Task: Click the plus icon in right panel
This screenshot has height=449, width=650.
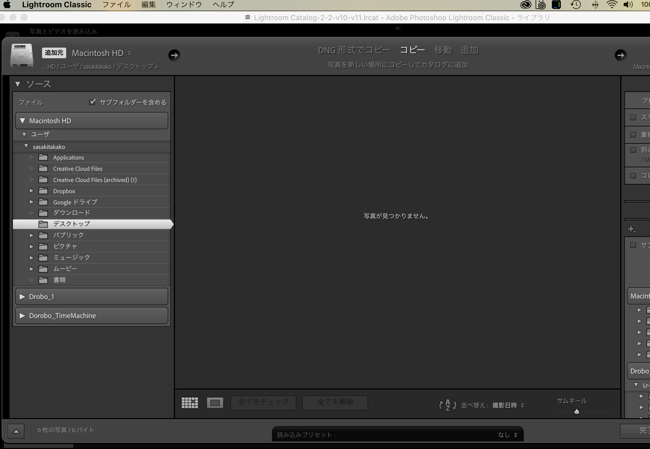Action: point(631,229)
